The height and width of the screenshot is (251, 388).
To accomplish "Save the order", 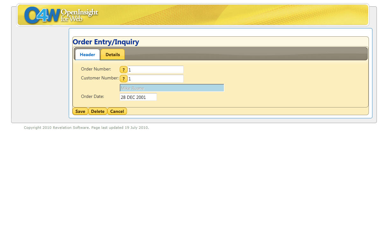I will point(80,111).
